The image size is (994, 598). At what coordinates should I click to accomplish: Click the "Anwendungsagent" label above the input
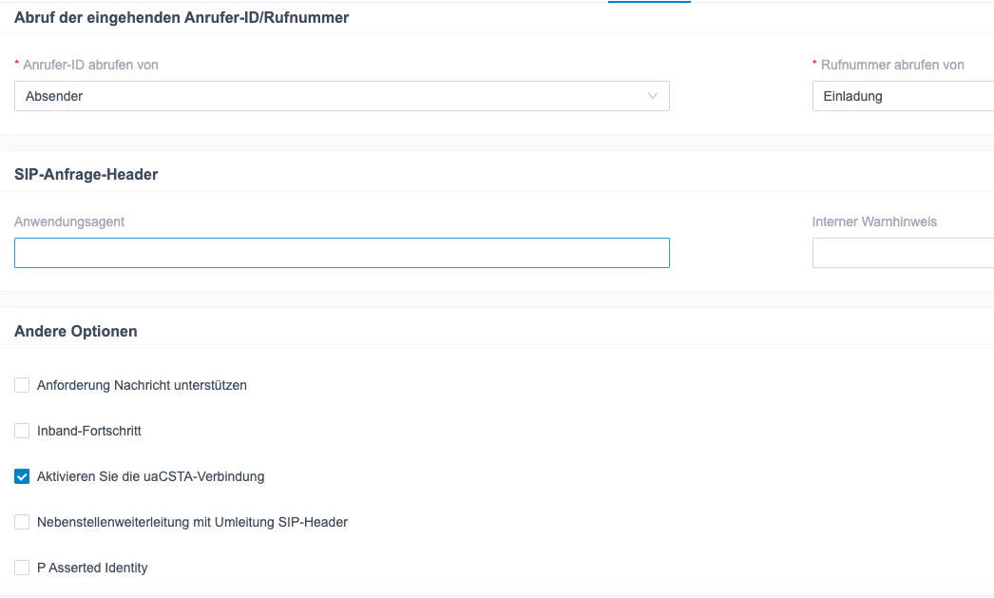[x=69, y=222]
